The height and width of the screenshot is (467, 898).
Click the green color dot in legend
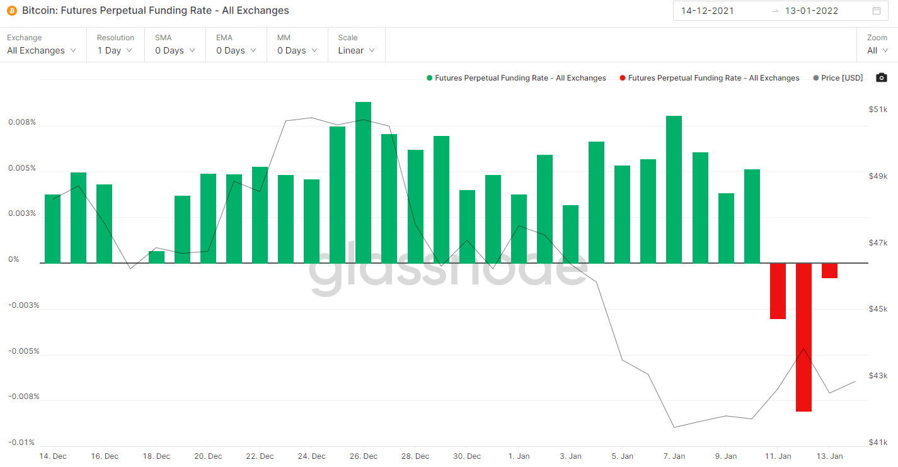point(429,78)
